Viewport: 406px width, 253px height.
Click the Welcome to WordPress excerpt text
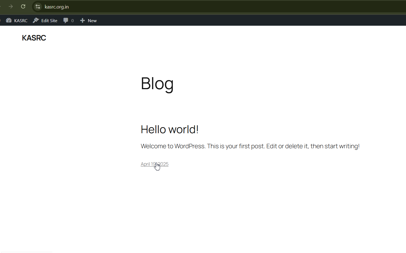tap(250, 146)
